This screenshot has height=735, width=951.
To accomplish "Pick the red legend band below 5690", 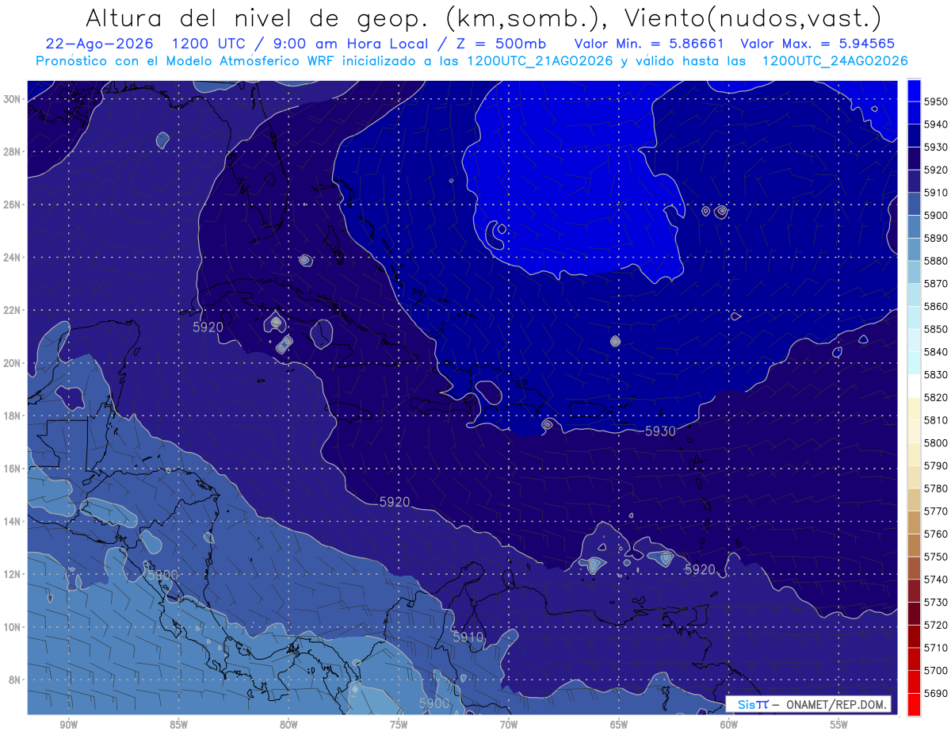I will [913, 704].
